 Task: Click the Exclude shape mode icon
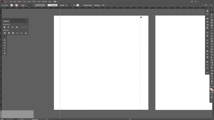(x=17, y=27)
